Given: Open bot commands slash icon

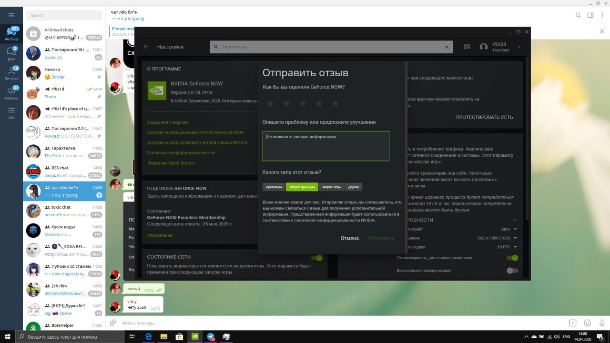Looking at the screenshot, I should [x=573, y=323].
